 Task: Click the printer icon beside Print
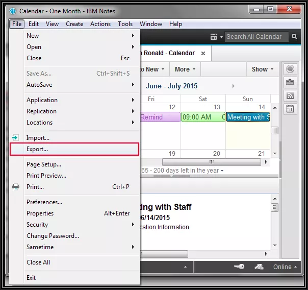[x=16, y=186]
